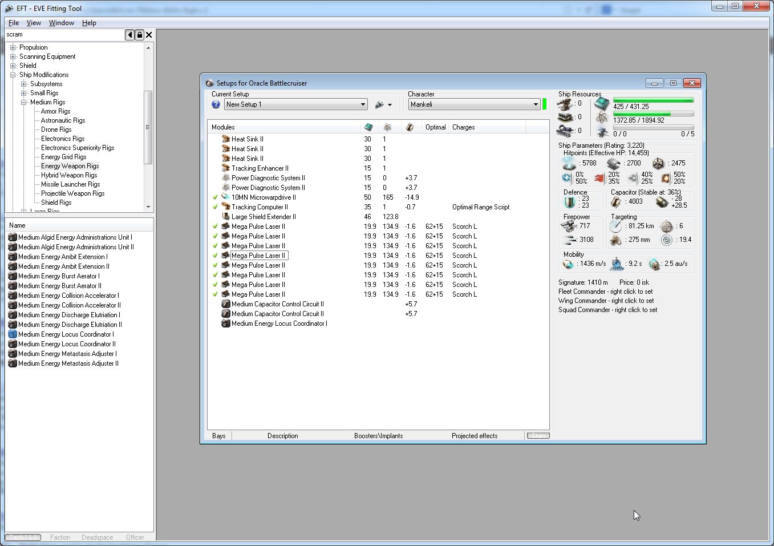
Task: Open the Bays tab
Action: (x=219, y=436)
